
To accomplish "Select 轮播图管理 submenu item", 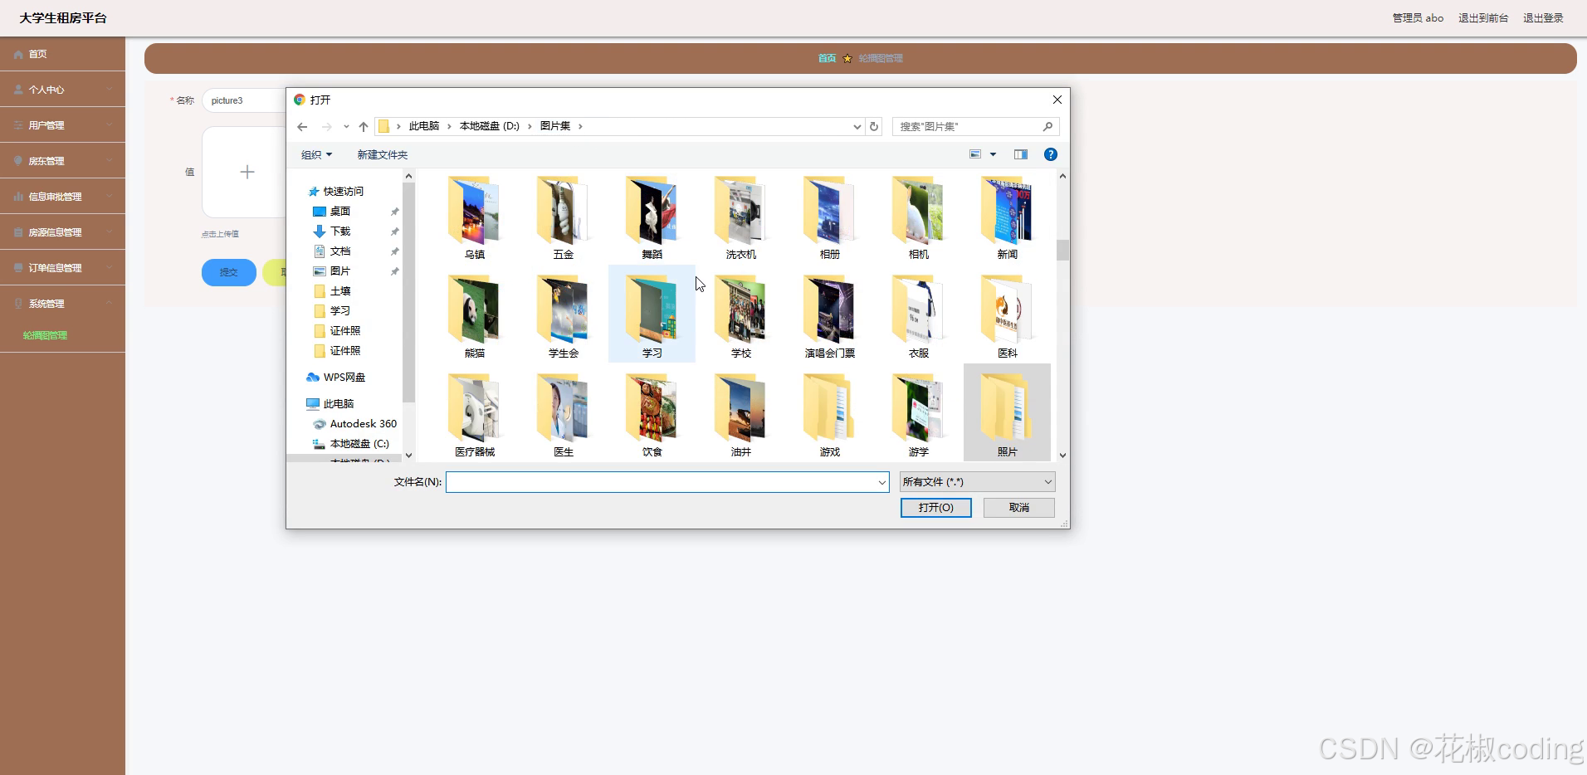I will [x=45, y=335].
